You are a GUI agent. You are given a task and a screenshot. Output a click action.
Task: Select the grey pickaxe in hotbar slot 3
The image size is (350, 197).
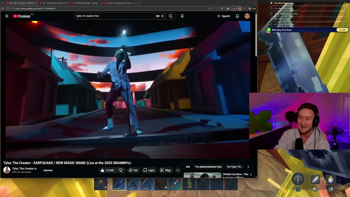tap(147, 184)
